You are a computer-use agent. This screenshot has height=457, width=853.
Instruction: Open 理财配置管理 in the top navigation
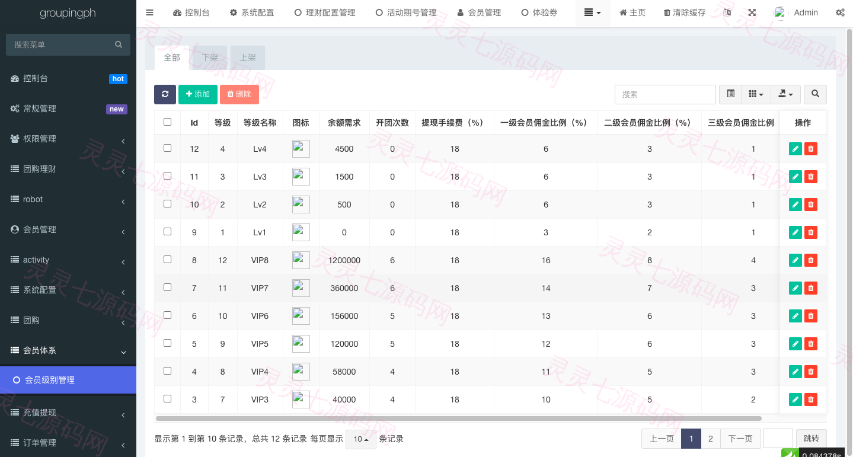pos(325,12)
